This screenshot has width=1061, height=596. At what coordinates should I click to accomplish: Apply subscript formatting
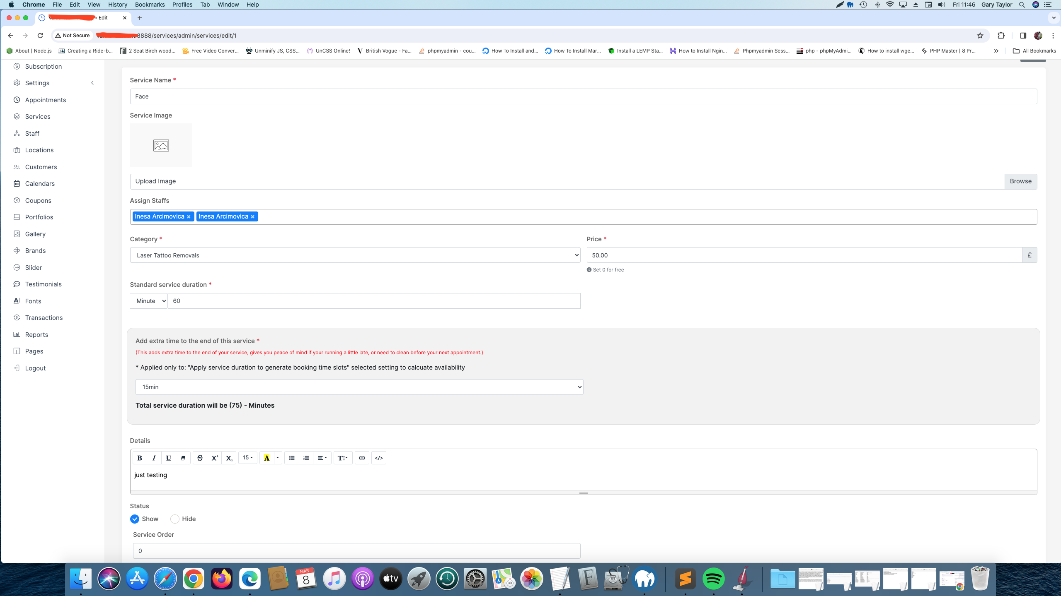coord(229,458)
